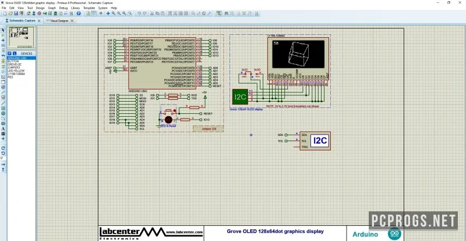The width and height of the screenshot is (466, 241).
Task: Choose the Junction Dot mode tool
Action: click(3, 40)
